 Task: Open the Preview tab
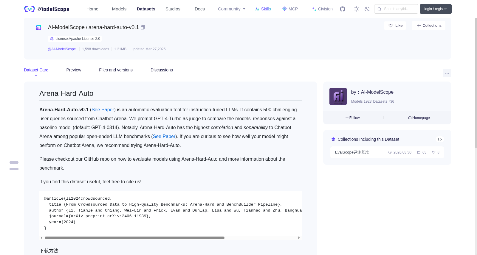pos(74,70)
